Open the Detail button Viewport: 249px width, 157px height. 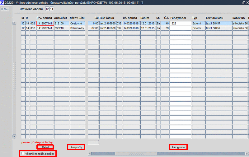(x=45, y=147)
